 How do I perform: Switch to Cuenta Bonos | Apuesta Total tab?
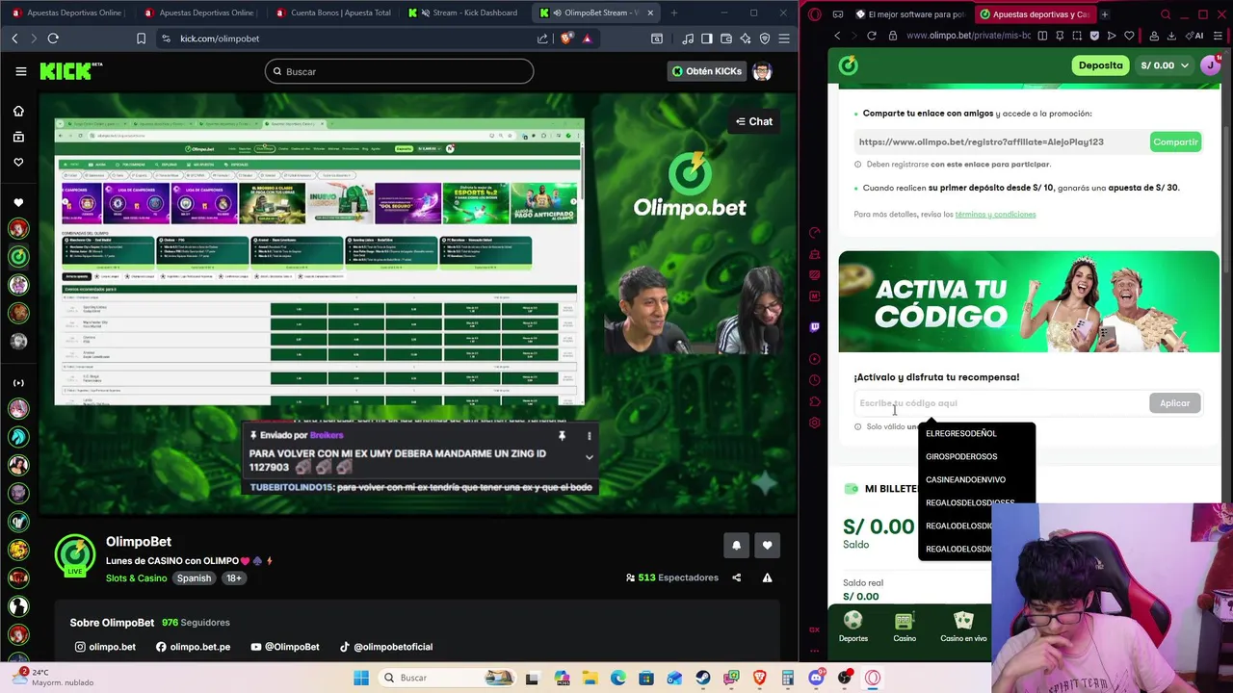point(332,13)
